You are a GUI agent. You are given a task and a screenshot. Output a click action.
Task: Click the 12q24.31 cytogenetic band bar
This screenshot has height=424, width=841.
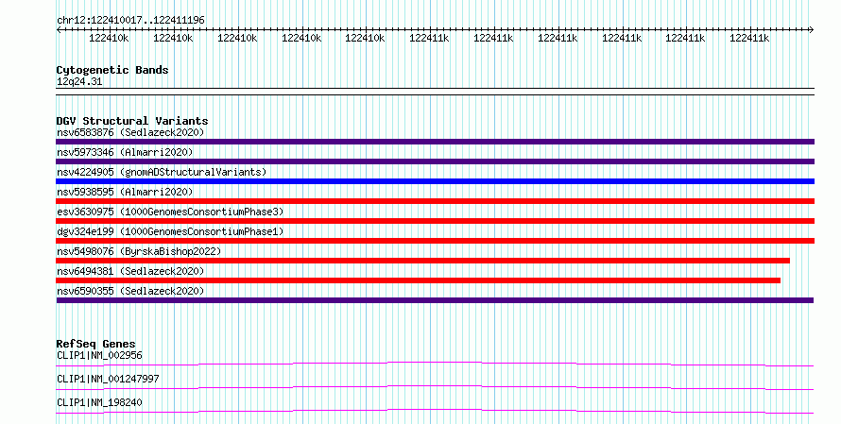pyautogui.click(x=435, y=92)
